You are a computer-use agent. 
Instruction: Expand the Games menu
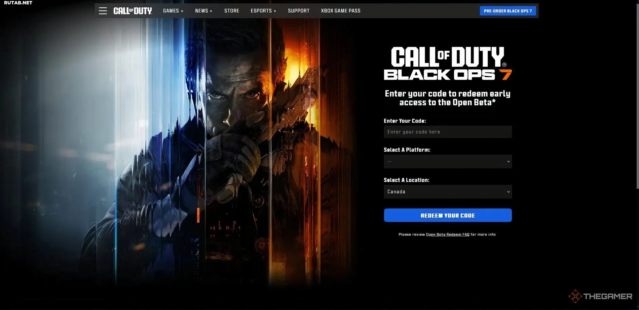pyautogui.click(x=173, y=11)
